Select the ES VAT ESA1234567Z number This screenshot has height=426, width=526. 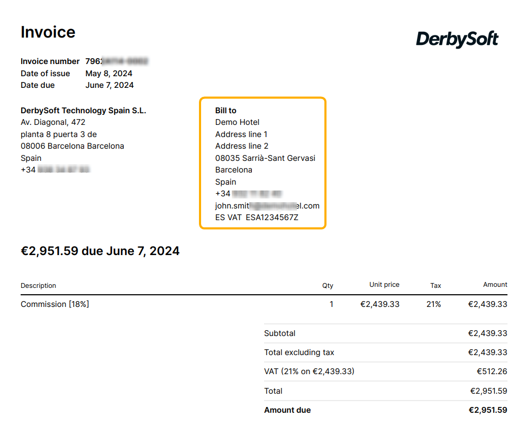click(x=257, y=217)
